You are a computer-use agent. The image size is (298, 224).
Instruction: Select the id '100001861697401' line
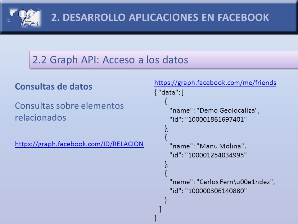[x=208, y=119]
